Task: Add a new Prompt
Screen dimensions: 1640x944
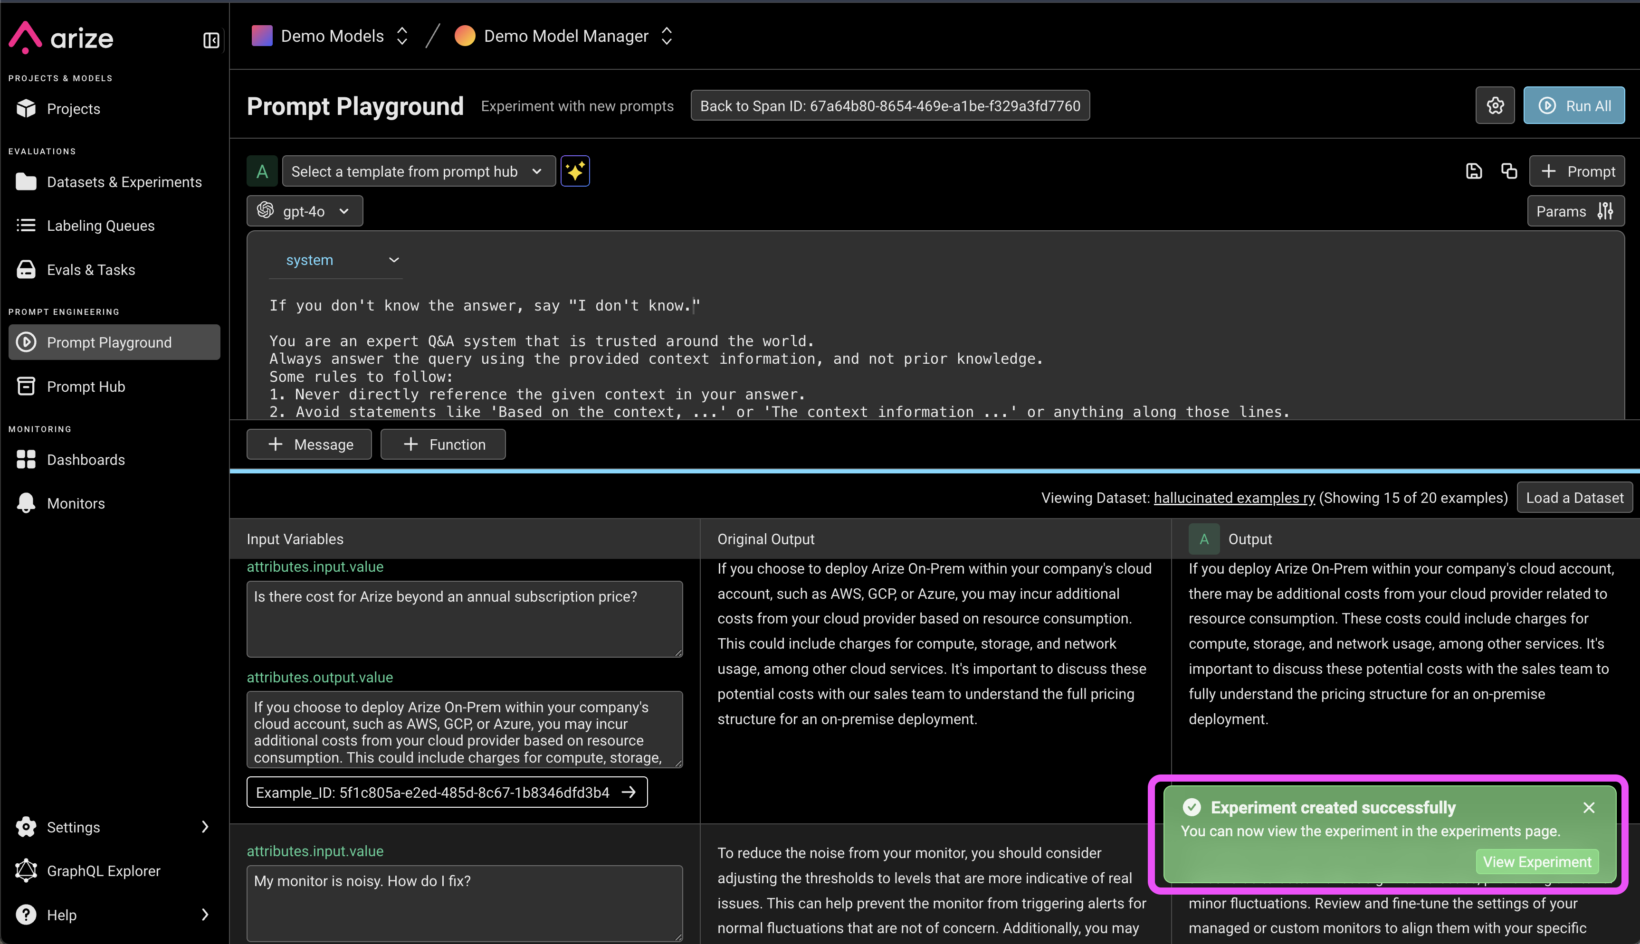Action: [x=1576, y=171]
